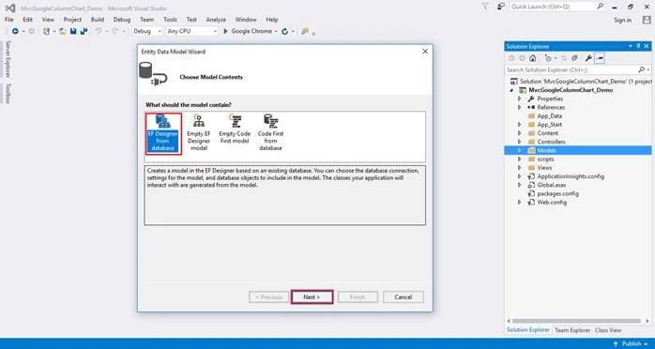The image size is (655, 349).
Task: Open the Debug configuration dropdown
Action: pos(147,31)
